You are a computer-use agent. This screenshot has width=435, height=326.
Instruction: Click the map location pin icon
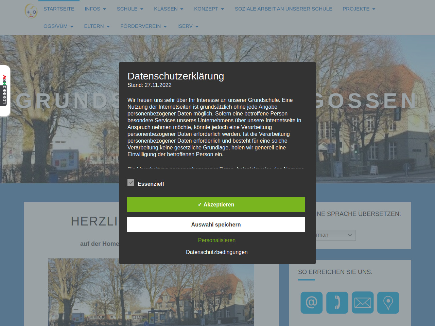tap(388, 302)
